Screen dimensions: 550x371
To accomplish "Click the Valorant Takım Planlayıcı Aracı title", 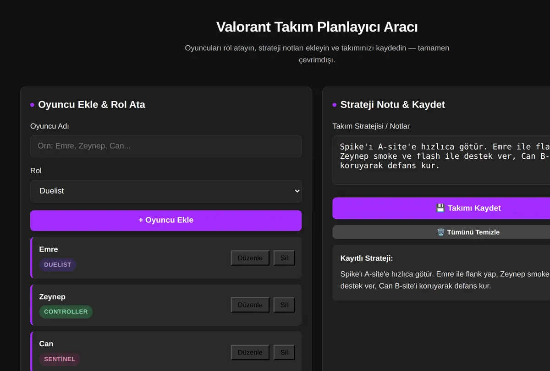I will pyautogui.click(x=317, y=27).
